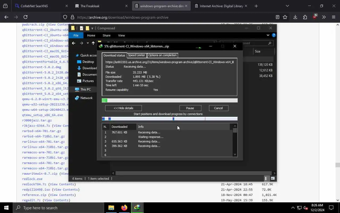Toggle reader view icon
The image size is (340, 213).
(277, 17)
